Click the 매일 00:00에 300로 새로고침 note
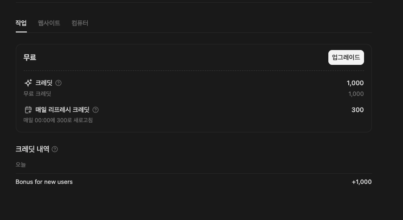This screenshot has width=403, height=220. pos(58,120)
